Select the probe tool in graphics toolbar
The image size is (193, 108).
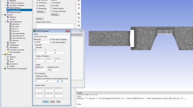(78, 8)
